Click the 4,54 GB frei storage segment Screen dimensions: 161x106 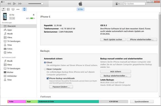coord(113,102)
